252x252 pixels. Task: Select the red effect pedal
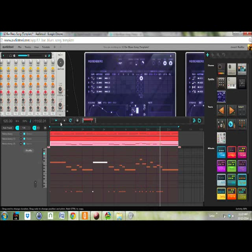pyautogui.click(x=231, y=152)
